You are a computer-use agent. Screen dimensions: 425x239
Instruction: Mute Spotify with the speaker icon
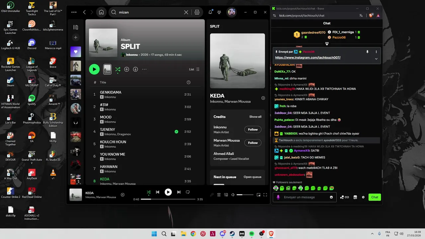[233, 195]
